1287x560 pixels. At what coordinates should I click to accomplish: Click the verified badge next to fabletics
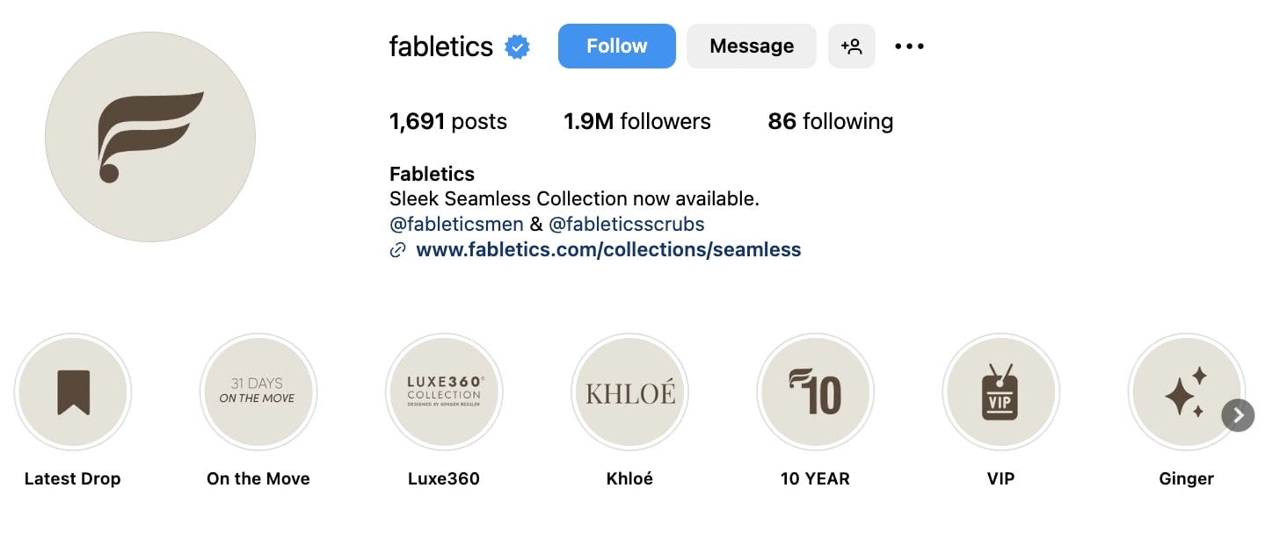(x=517, y=47)
